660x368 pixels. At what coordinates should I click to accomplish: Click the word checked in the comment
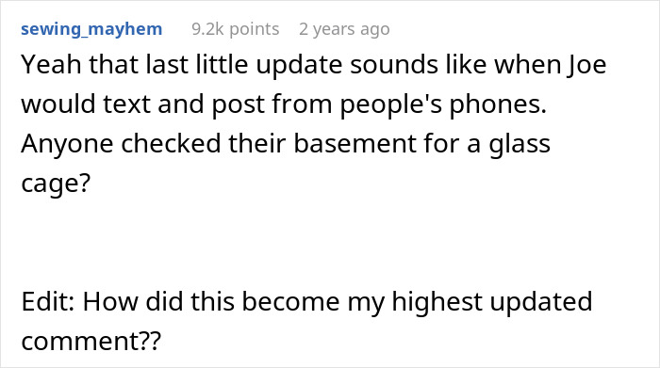171,143
